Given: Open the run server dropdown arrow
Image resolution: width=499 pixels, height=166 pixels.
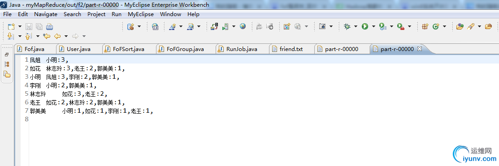Looking at the screenshot, I should (234, 27).
